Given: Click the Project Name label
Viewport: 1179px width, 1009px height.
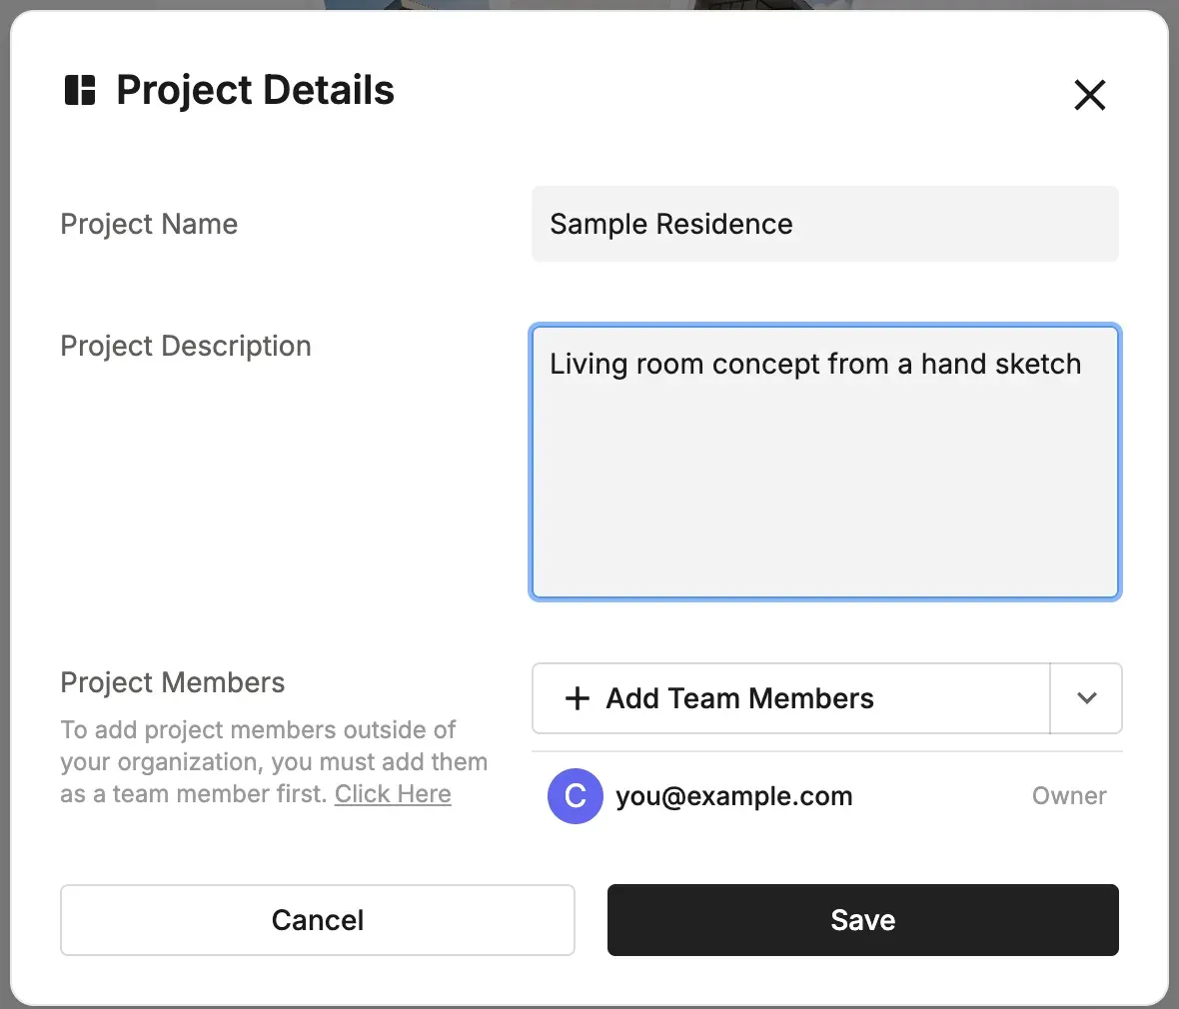Looking at the screenshot, I should point(149,224).
